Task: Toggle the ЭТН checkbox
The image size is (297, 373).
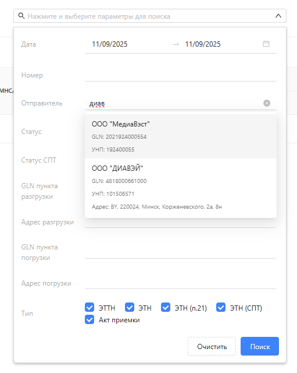Action: (130, 307)
